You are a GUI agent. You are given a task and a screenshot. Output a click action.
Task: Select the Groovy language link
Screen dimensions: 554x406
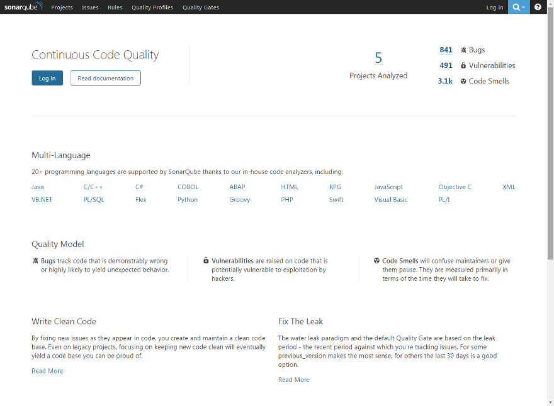point(240,200)
